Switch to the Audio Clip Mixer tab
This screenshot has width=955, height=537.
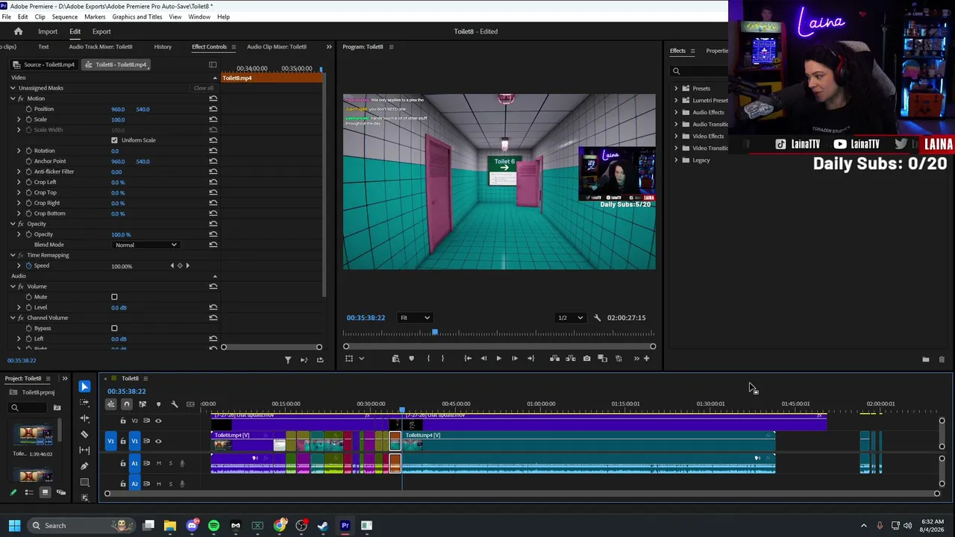pos(277,47)
